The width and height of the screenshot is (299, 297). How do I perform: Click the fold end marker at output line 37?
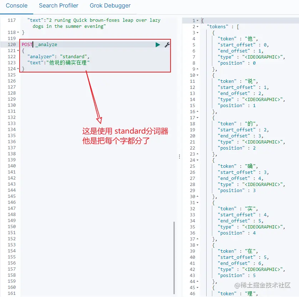pos(198,239)
